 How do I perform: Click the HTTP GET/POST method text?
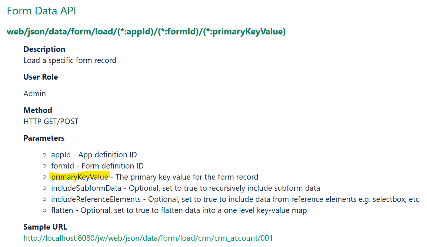pos(51,121)
